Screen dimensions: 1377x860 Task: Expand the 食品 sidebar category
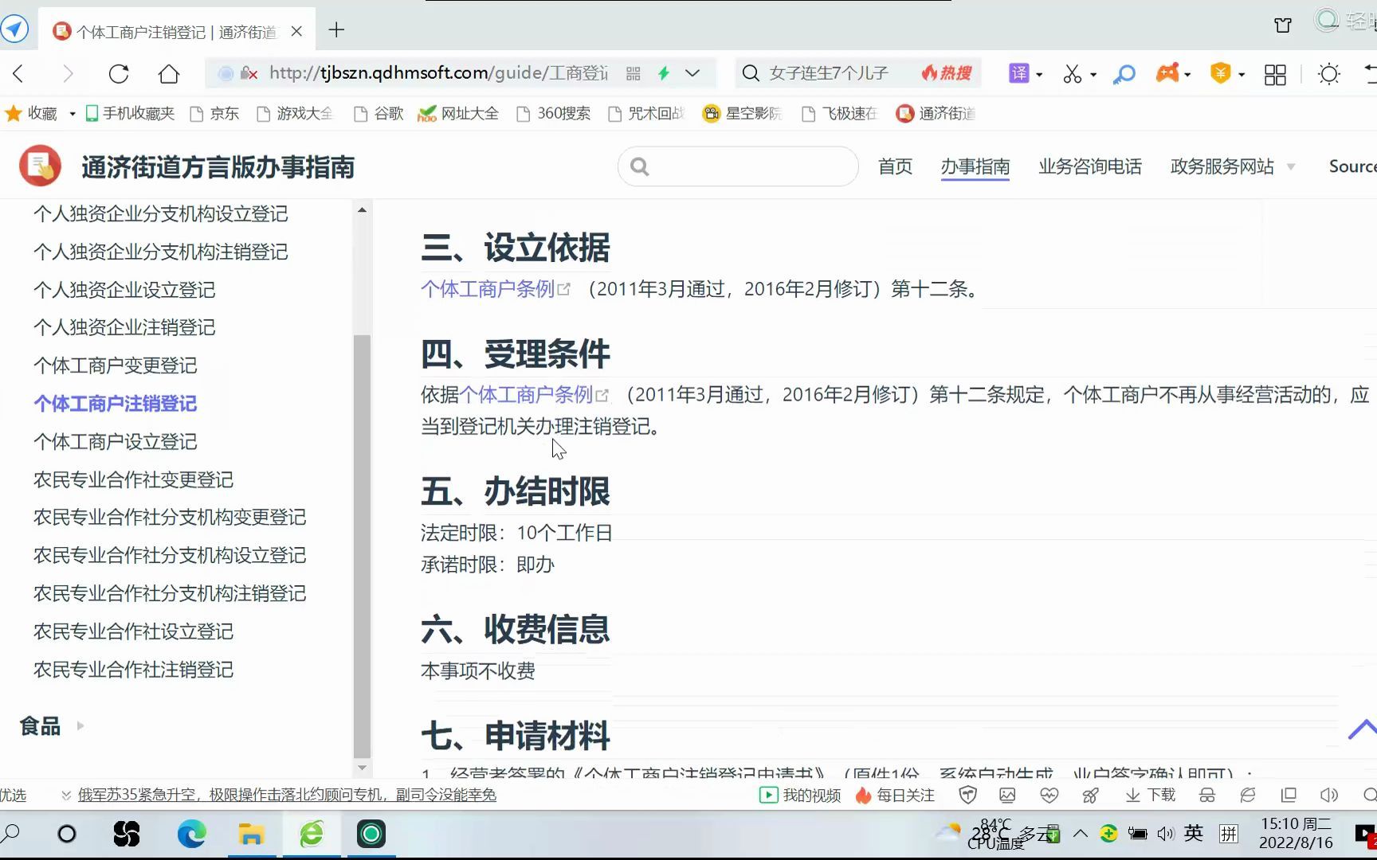[52, 726]
